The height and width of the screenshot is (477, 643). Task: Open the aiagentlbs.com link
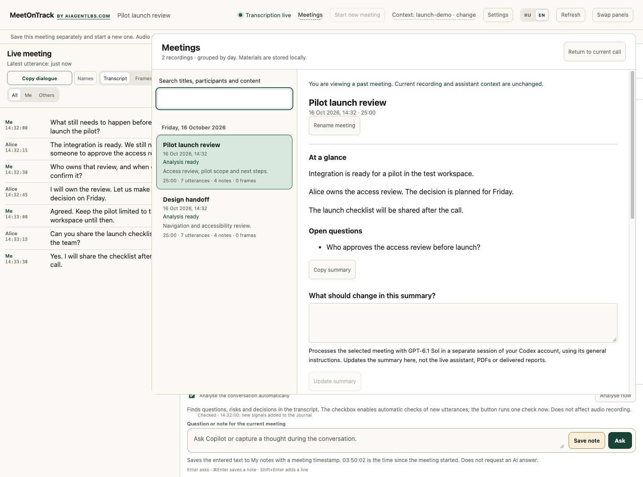pos(83,16)
